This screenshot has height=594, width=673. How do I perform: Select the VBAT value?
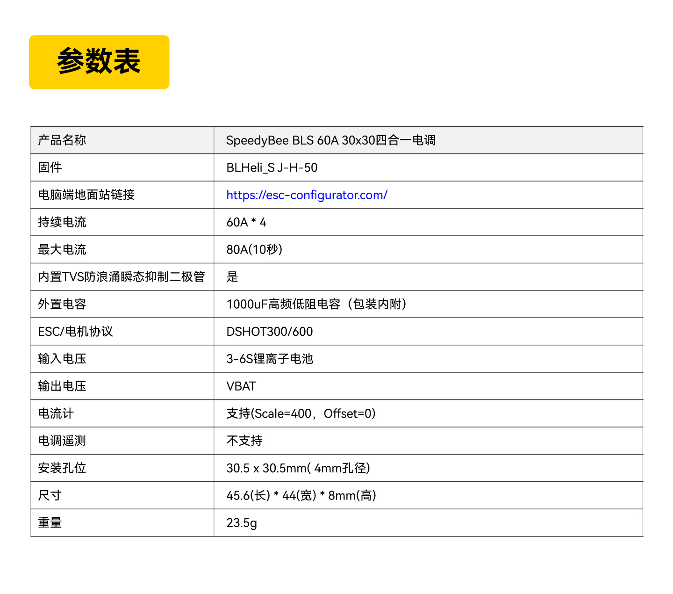241,386
